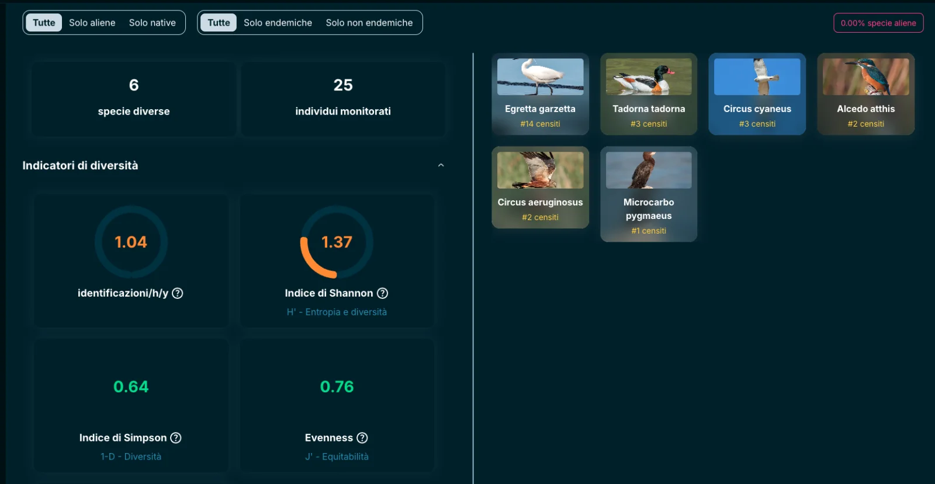Click the 25 individui monitorati stat card
This screenshot has width=935, height=484.
point(343,99)
